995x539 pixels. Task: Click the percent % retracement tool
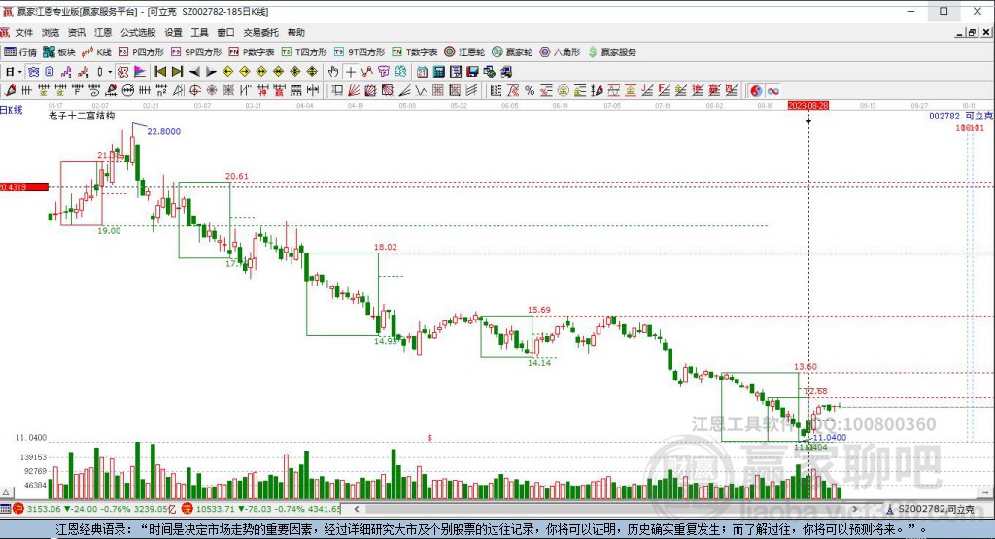[530, 90]
